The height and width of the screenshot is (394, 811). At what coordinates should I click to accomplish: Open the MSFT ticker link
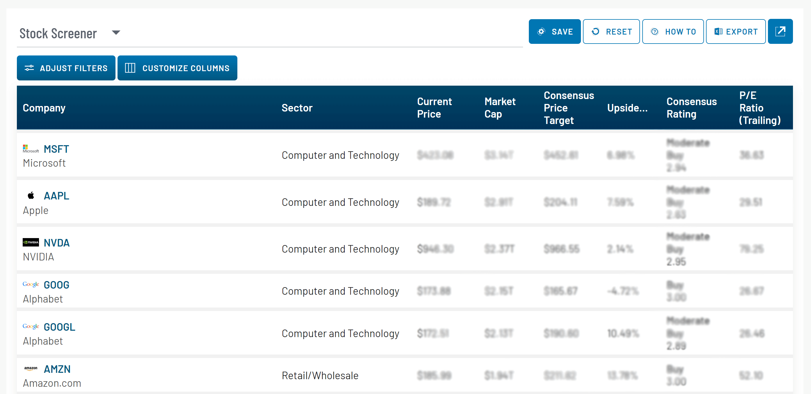[x=56, y=149]
